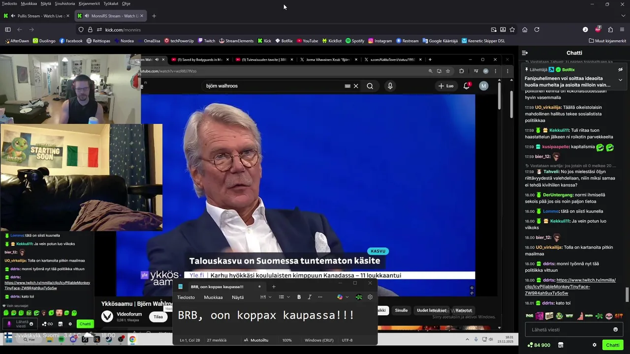Image resolution: width=630 pixels, height=354 pixels.
Task: Open chat settings gear icon
Action: click(595, 345)
